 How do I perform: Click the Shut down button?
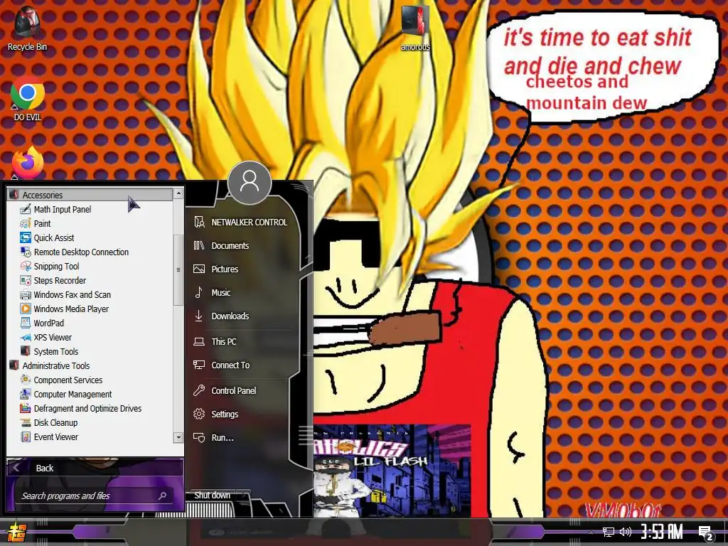pos(212,496)
